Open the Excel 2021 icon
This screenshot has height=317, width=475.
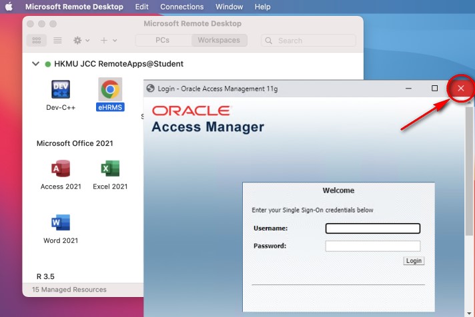[x=110, y=168]
